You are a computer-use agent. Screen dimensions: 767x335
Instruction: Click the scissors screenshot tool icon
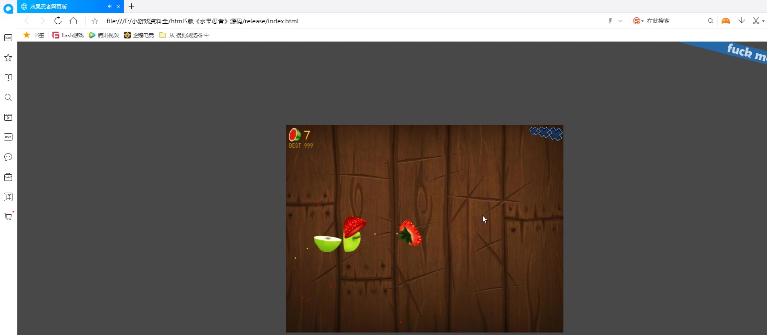(x=756, y=21)
